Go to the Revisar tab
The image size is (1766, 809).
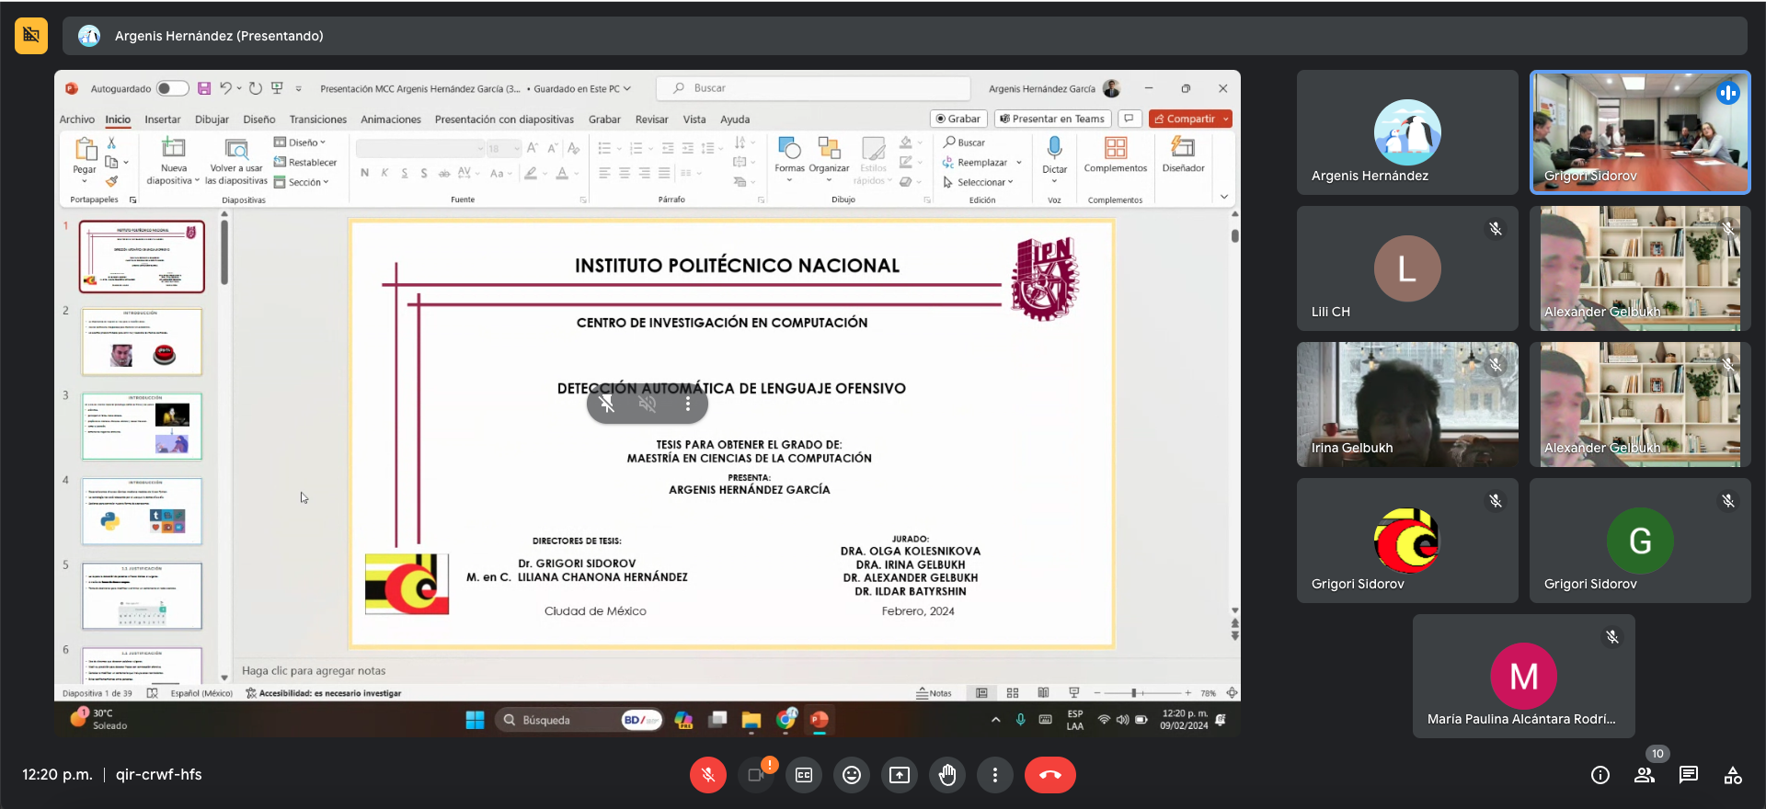[x=652, y=120]
